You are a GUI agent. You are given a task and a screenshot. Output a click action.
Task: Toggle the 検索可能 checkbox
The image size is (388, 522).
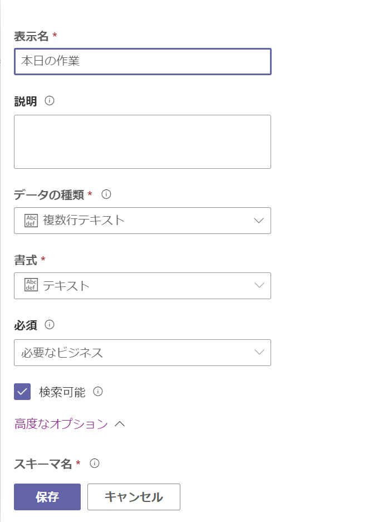coord(22,392)
